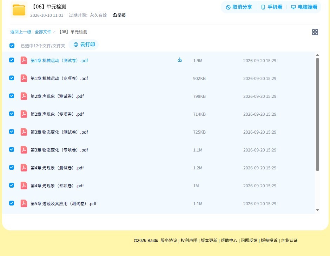This screenshot has height=256, width=330.
Task: Open 企业认证 footer link
Action: point(289,241)
